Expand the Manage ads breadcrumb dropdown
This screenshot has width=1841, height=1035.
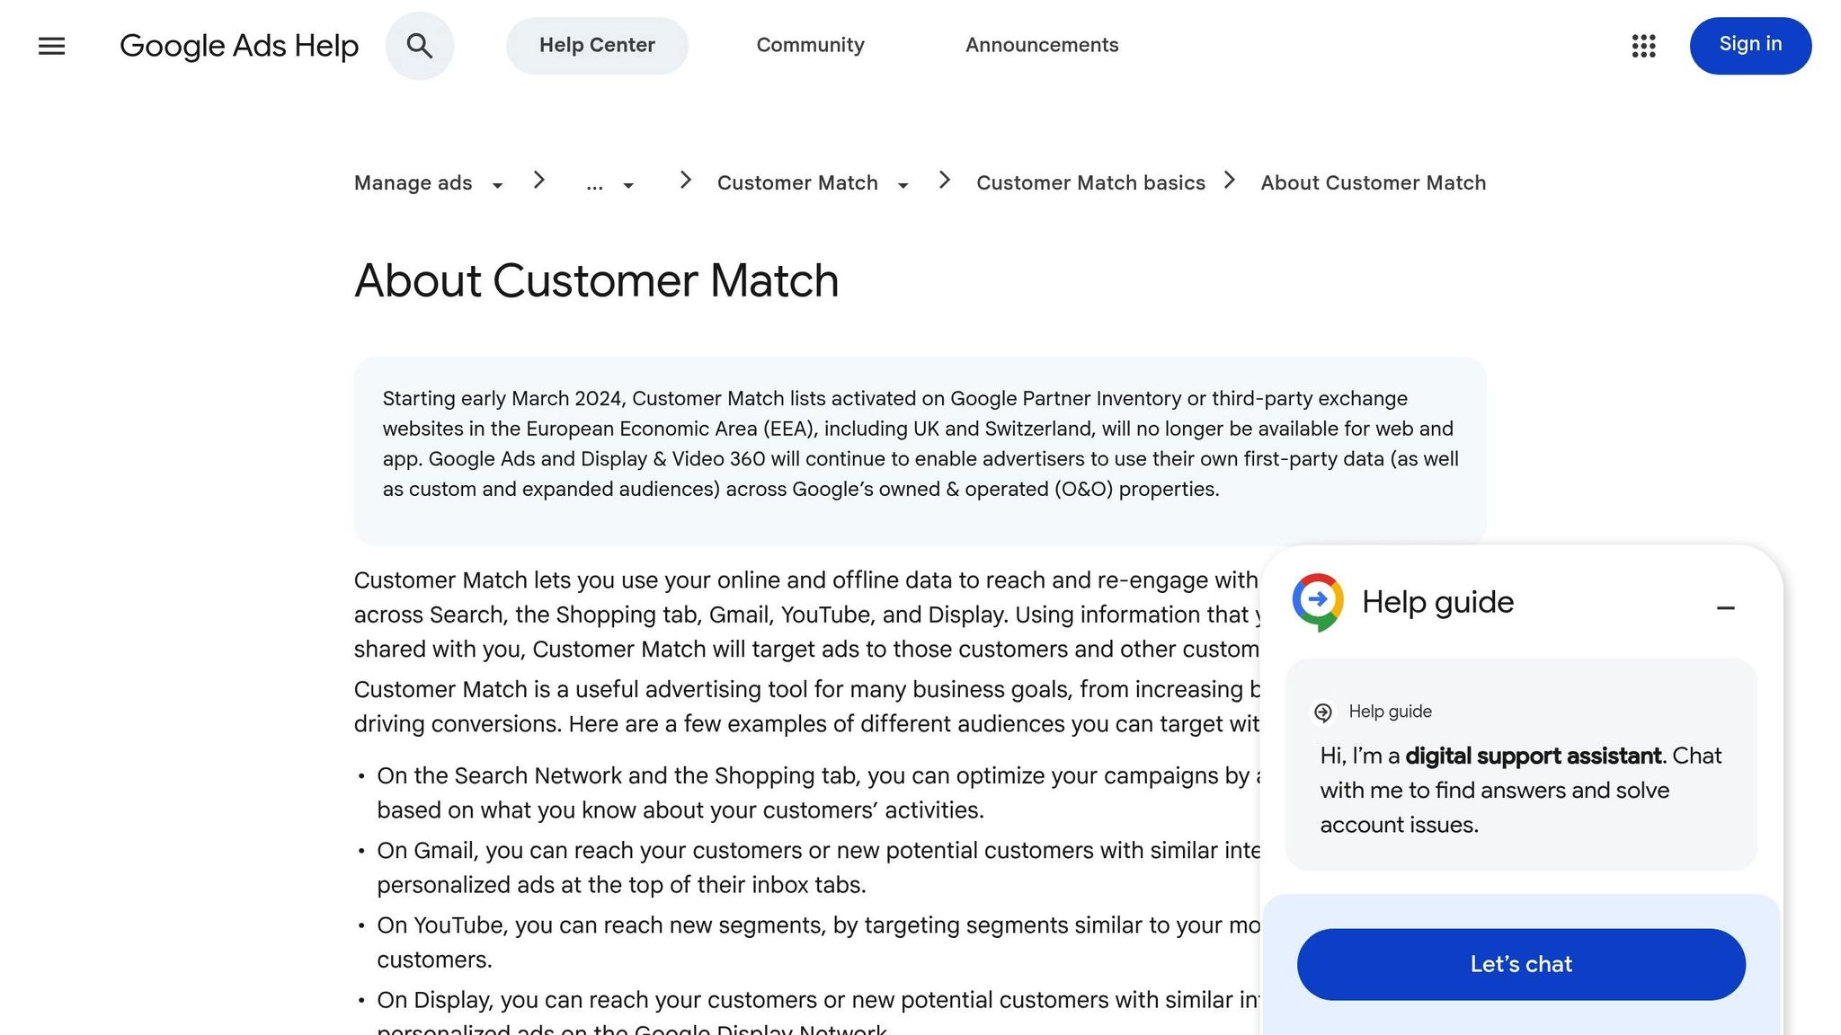(497, 185)
